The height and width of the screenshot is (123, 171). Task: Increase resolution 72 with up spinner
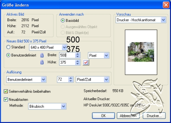click(x=71, y=78)
